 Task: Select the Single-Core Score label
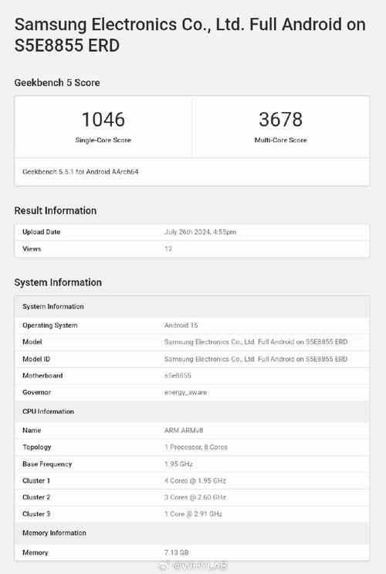[x=103, y=140]
